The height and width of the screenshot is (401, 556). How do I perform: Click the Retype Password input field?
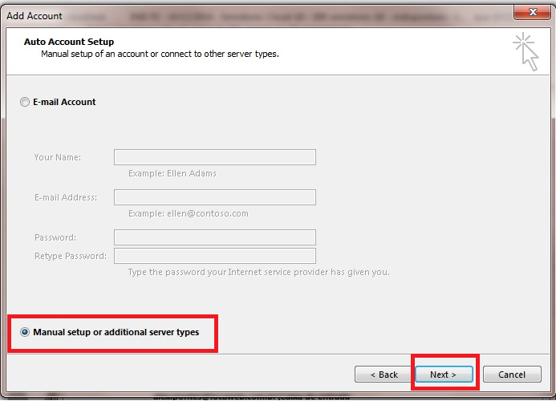click(215, 256)
